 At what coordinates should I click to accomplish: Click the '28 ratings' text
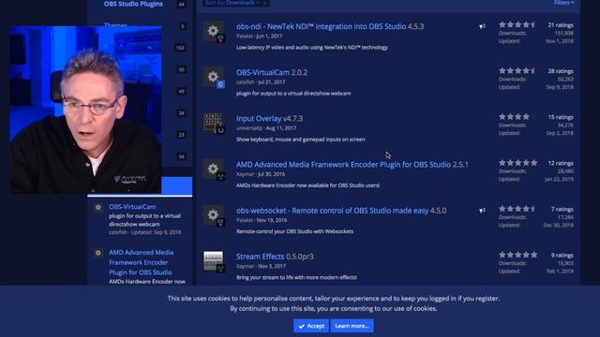coord(561,71)
